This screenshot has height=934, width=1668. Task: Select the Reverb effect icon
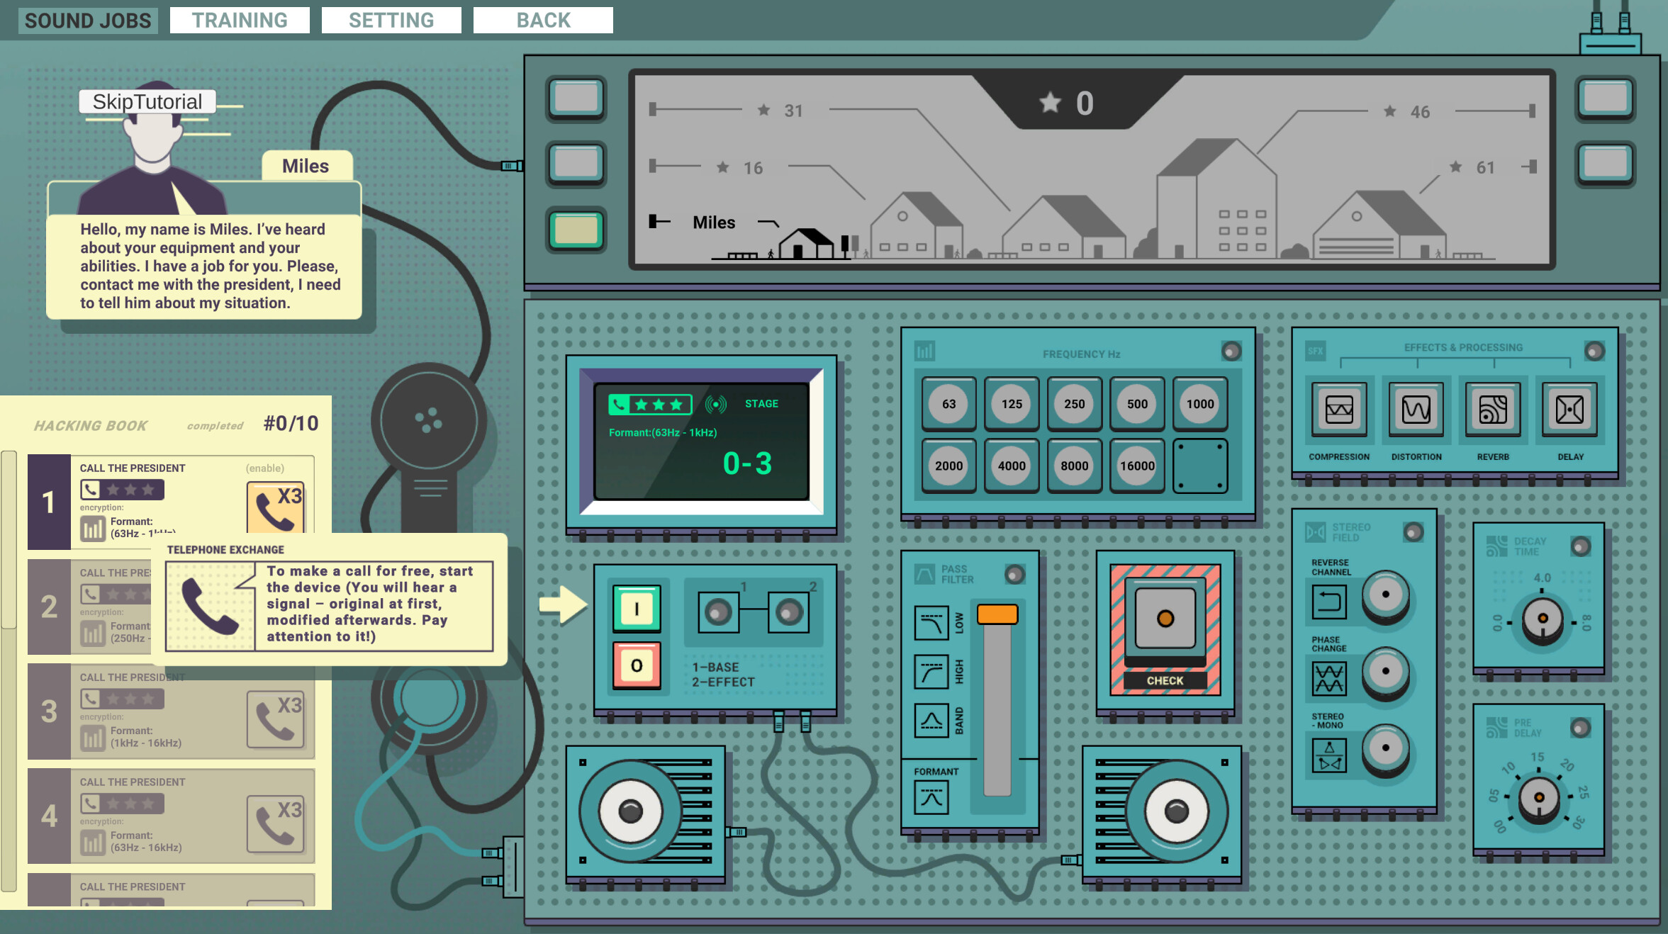[1493, 409]
